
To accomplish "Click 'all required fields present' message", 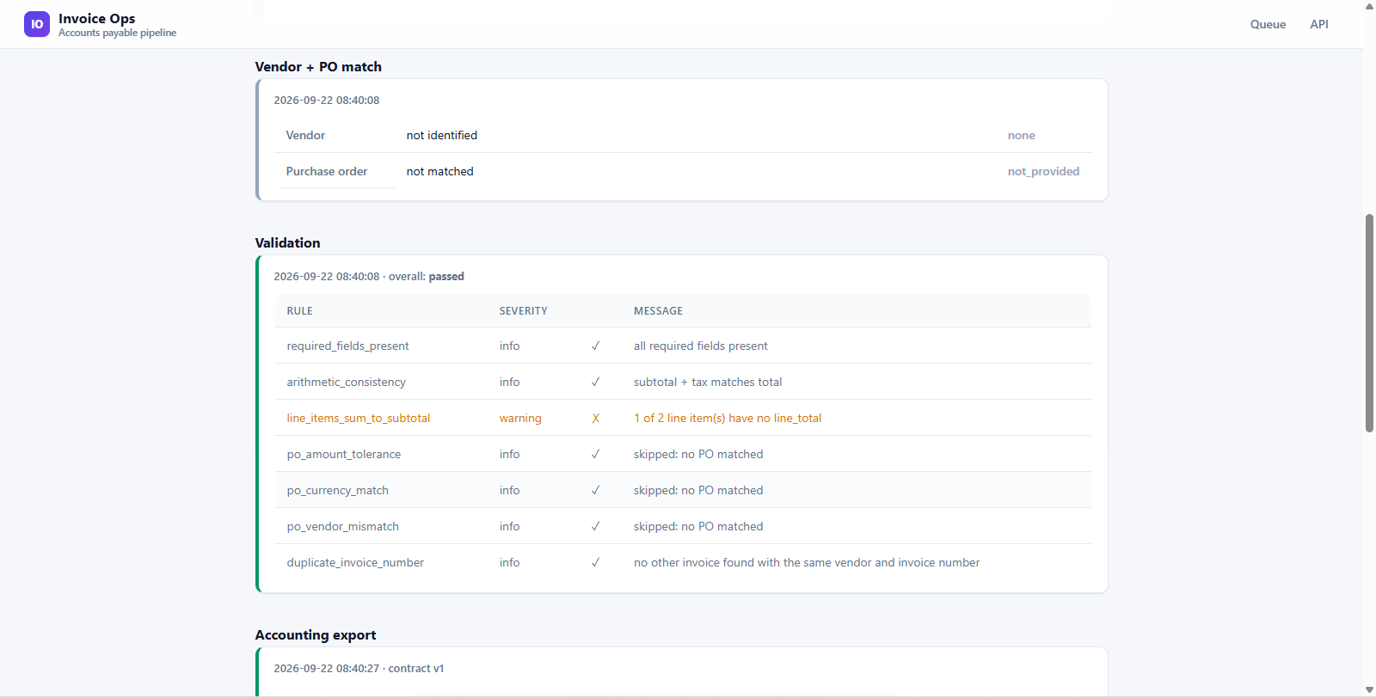I will click(701, 346).
